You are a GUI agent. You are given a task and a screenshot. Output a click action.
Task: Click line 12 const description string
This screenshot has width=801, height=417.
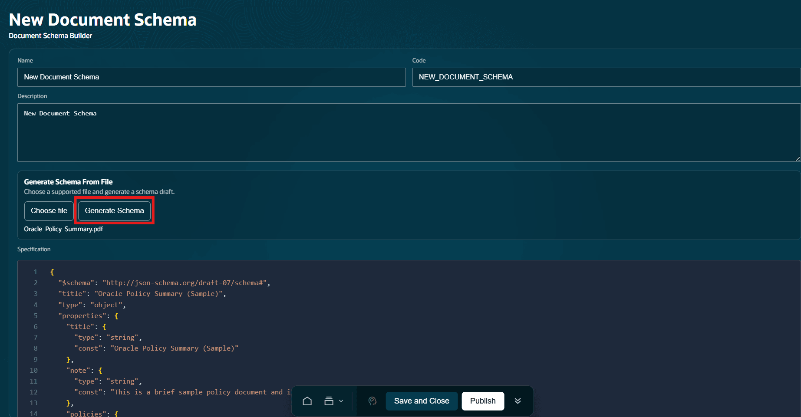(200, 392)
